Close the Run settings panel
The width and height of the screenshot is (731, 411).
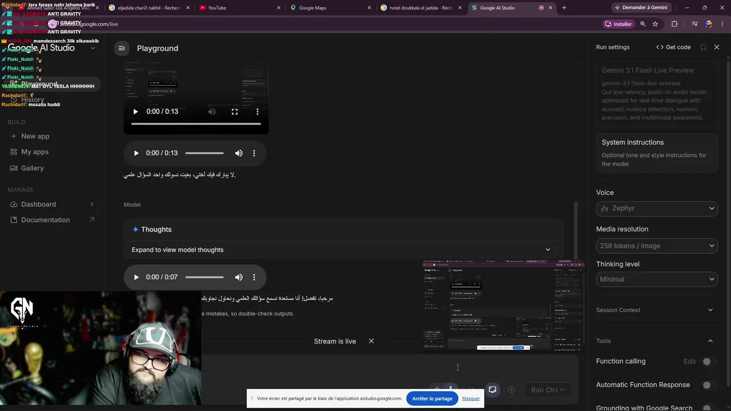click(x=717, y=47)
